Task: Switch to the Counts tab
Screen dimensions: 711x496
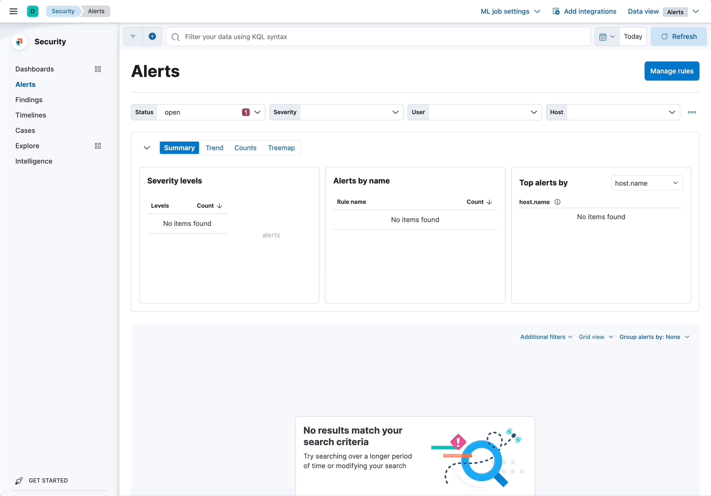Action: [x=245, y=148]
